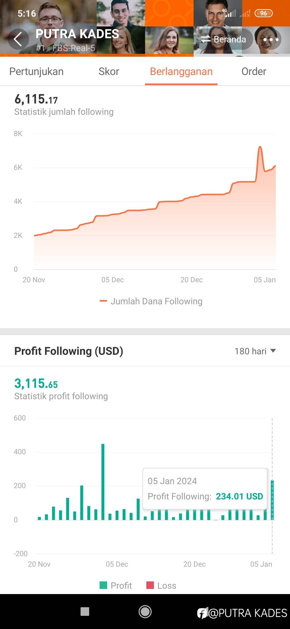Select the Berlangganan tab
The image size is (290, 629).
(181, 72)
